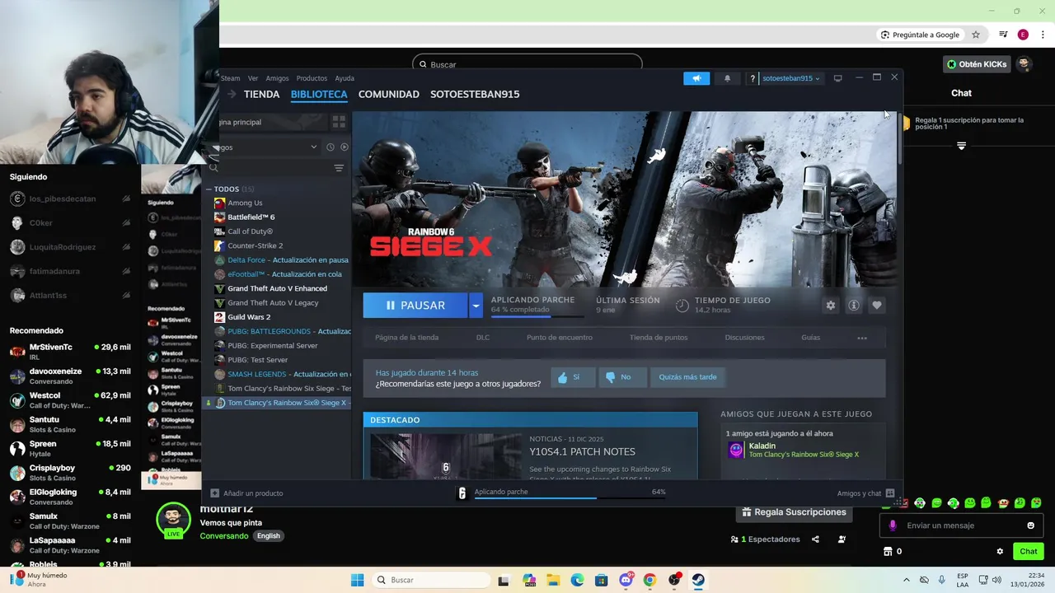Click thumbs-up Sí recommendation button

click(x=572, y=377)
